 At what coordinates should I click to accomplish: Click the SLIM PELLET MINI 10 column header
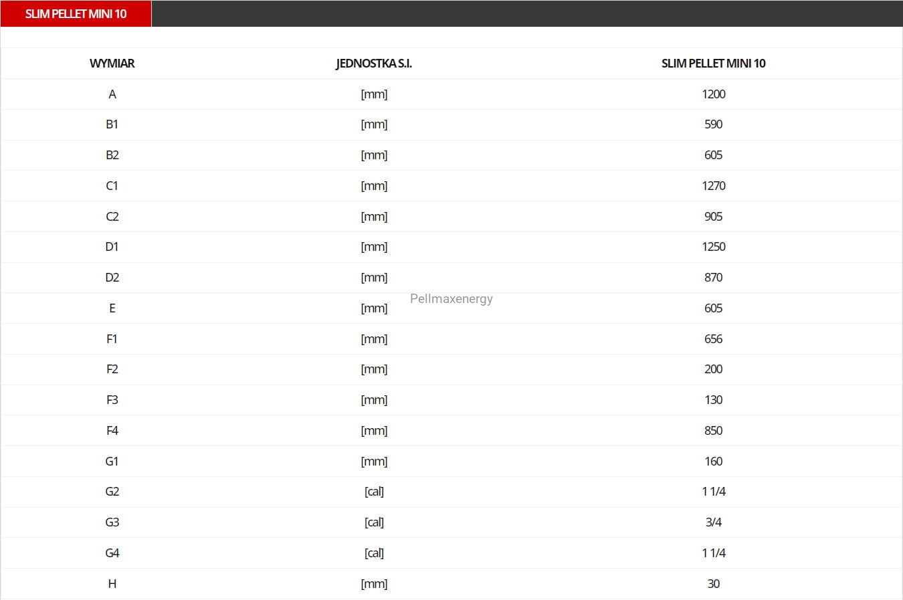tap(713, 64)
